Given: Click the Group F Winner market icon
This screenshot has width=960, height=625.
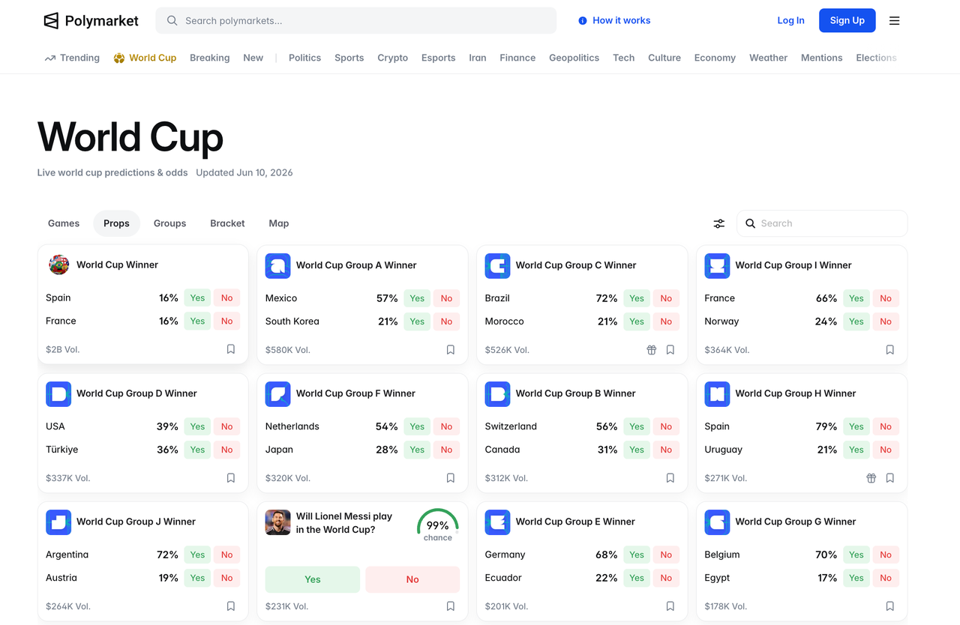Looking at the screenshot, I should click(278, 393).
